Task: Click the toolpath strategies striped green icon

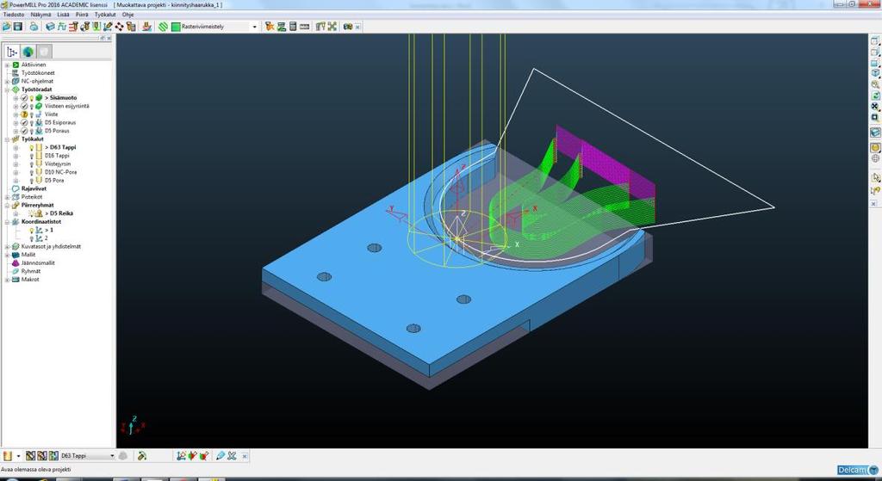Action: click(x=163, y=27)
